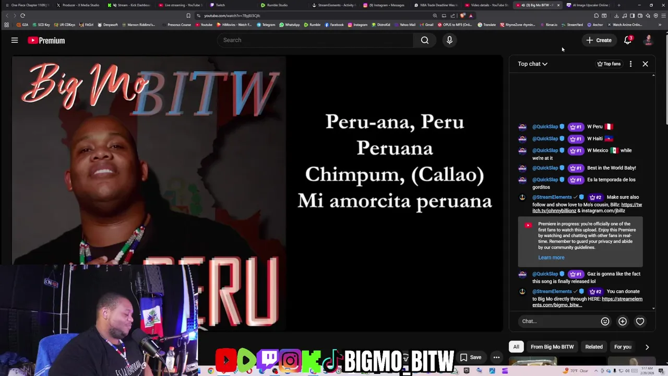668x376 pixels.
Task: Open Brave shields icon in address bar
Action: tap(462, 16)
